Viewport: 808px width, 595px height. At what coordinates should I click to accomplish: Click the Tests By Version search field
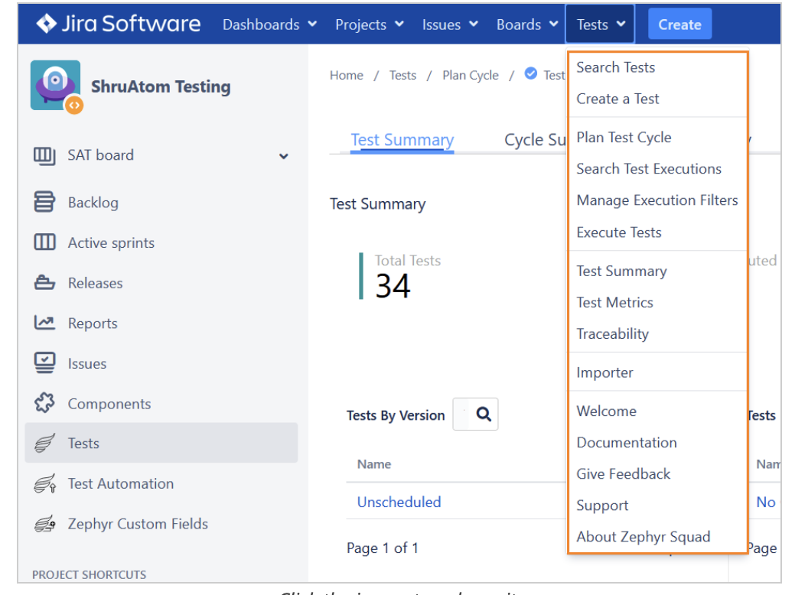point(475,415)
